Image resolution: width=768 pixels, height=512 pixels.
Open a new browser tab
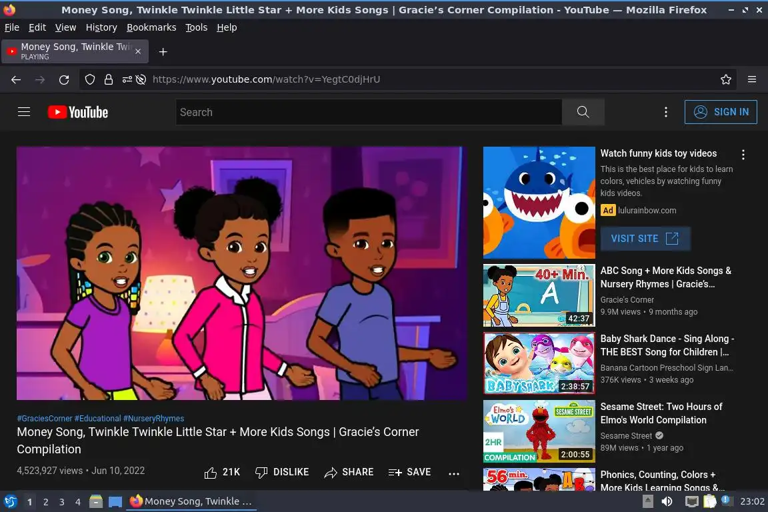(x=163, y=52)
